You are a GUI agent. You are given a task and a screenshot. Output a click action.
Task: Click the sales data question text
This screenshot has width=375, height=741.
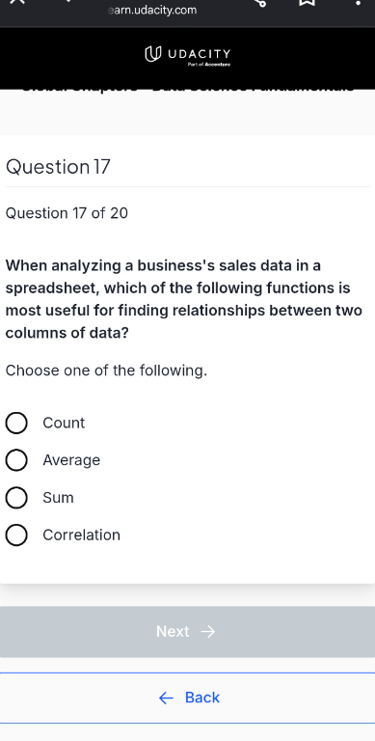coord(184,299)
